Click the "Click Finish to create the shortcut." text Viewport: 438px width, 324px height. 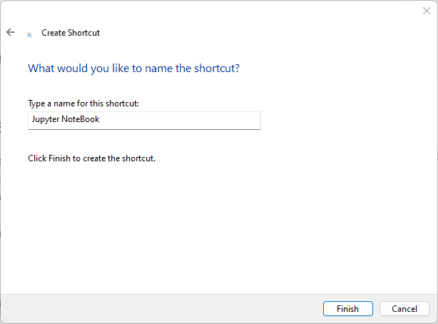[91, 158]
